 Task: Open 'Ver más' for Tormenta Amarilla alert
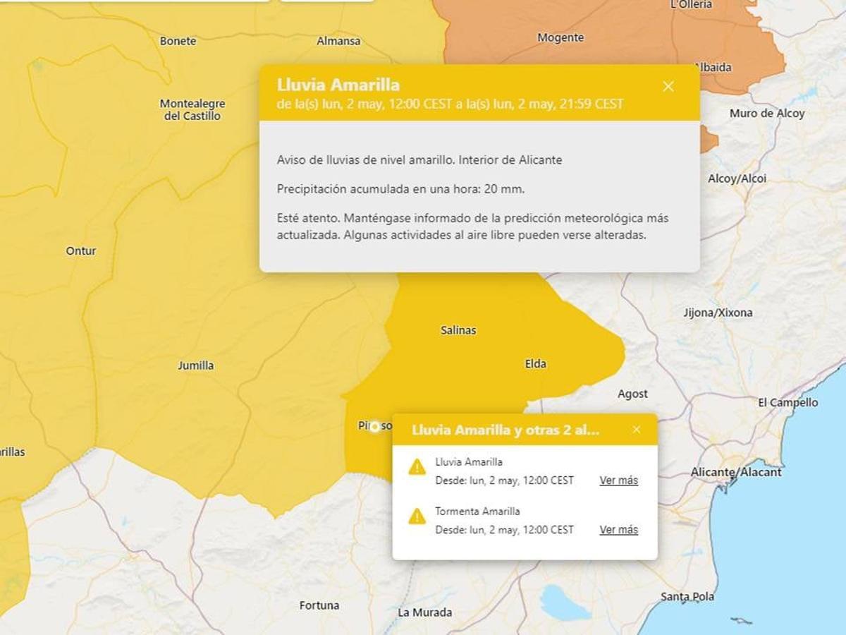coord(618,530)
